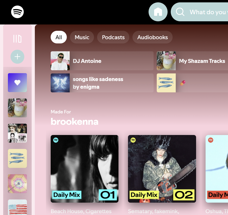Open the American flag cover playlist in sidebar

point(17,207)
